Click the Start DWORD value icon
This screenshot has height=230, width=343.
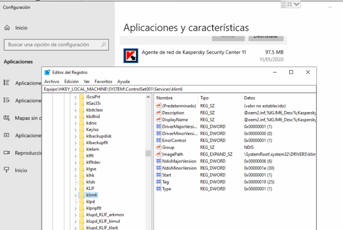(158, 175)
